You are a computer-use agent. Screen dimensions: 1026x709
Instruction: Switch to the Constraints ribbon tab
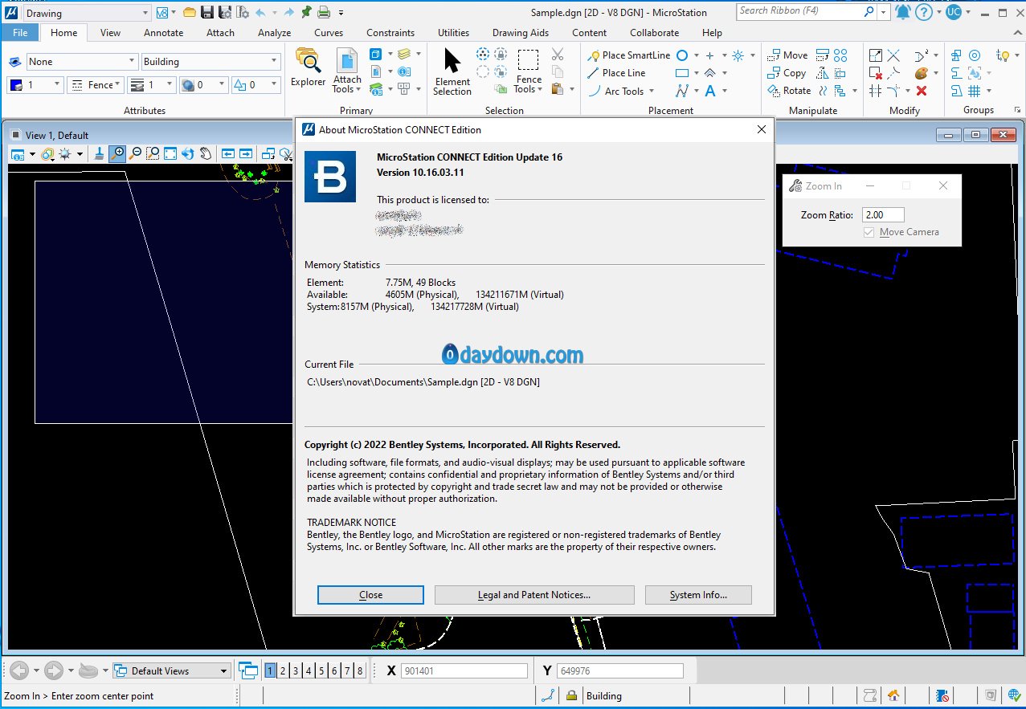390,33
